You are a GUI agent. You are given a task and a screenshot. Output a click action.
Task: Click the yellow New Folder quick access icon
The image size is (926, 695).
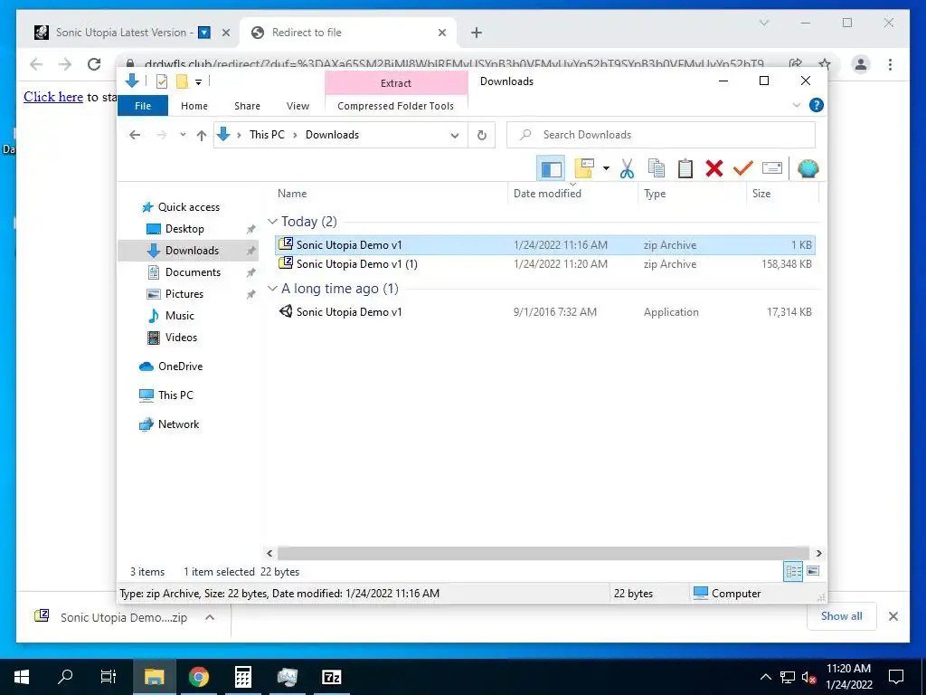(x=182, y=81)
